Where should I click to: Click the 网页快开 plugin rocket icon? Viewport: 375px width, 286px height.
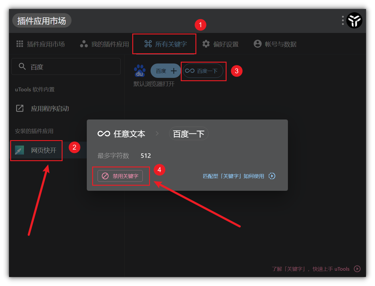click(19, 150)
